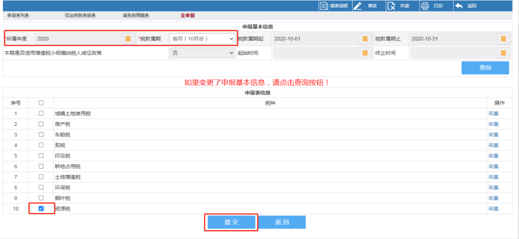This screenshot has height=239, width=519.
Task: Open calendar picker for 所属年度 field
Action: click(x=128, y=38)
